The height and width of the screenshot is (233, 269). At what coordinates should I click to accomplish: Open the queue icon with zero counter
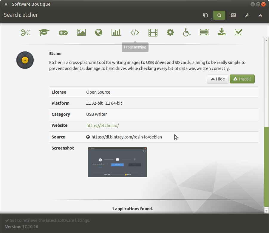click(x=205, y=15)
